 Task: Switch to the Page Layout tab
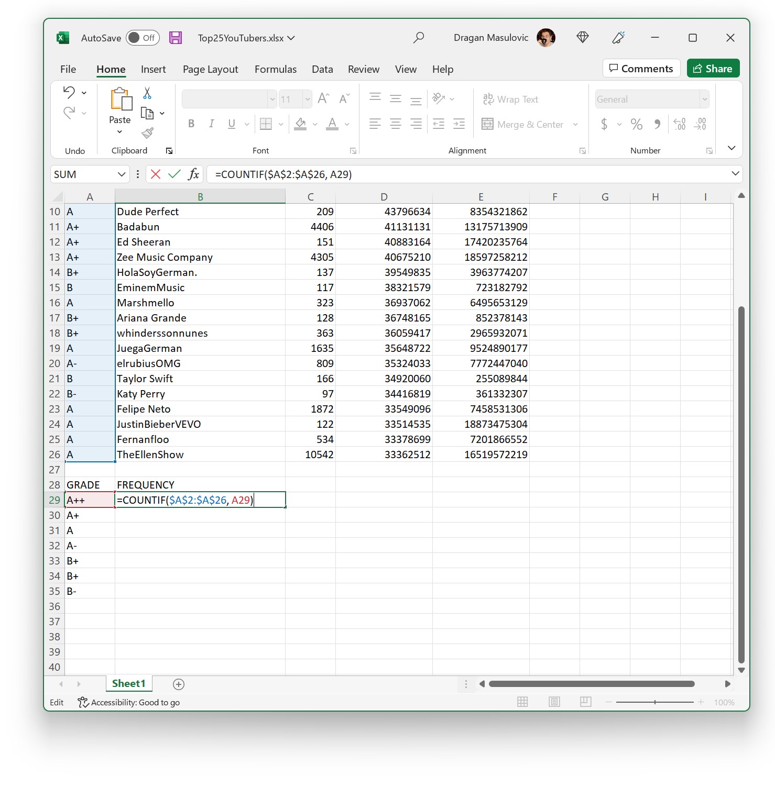210,69
